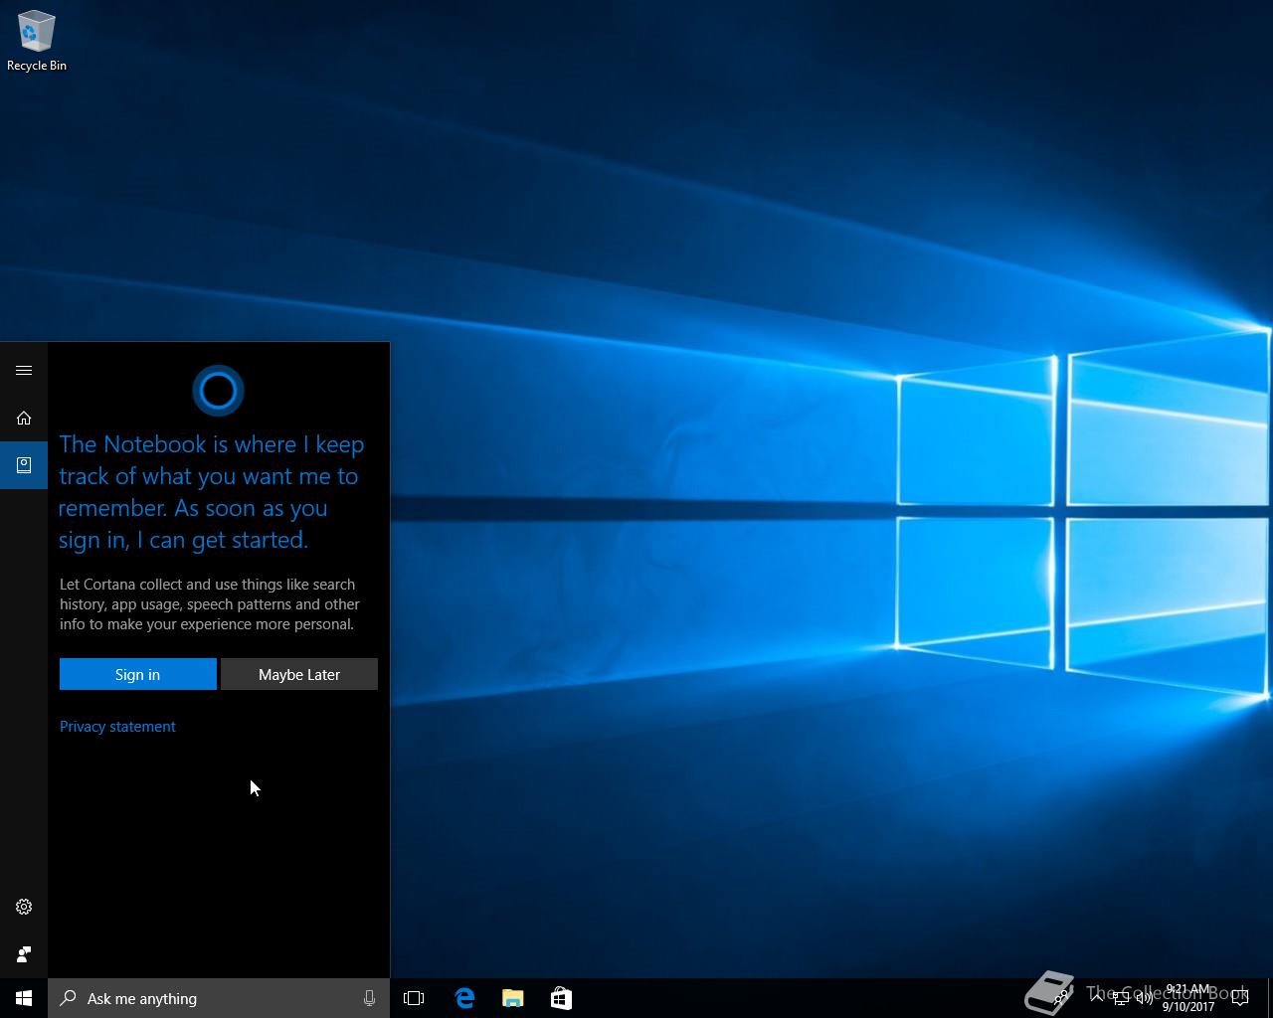Open the volume control icon

(1145, 998)
